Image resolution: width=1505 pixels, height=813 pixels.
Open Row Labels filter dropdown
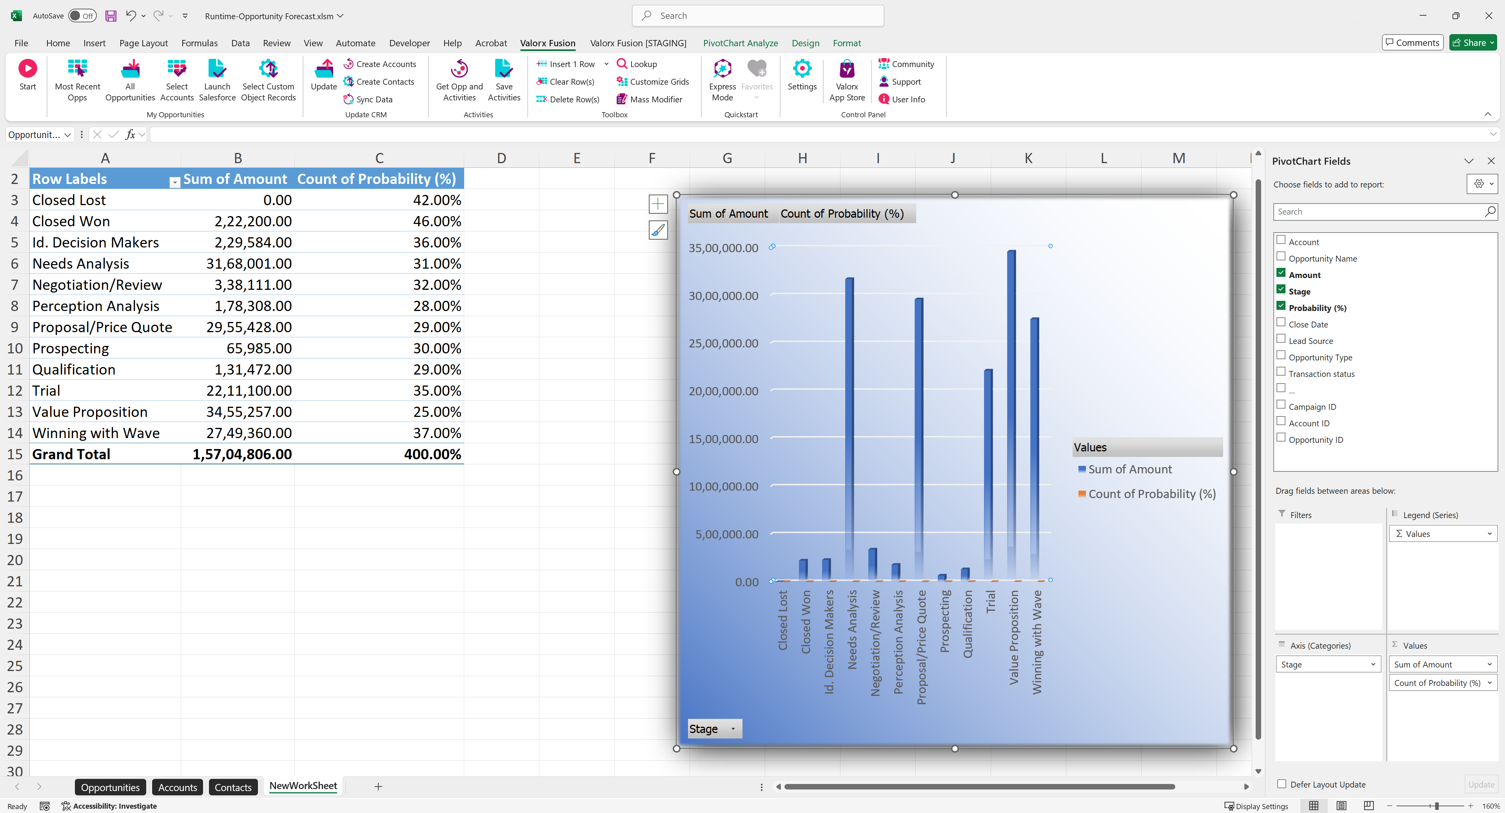point(174,182)
